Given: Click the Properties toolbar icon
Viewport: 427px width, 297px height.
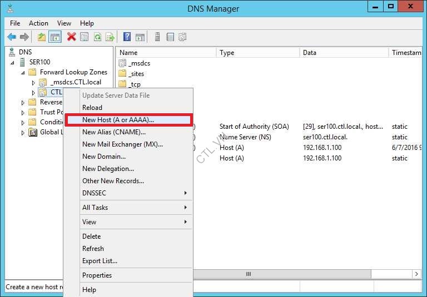Looking at the screenshot, I should 85,37.
